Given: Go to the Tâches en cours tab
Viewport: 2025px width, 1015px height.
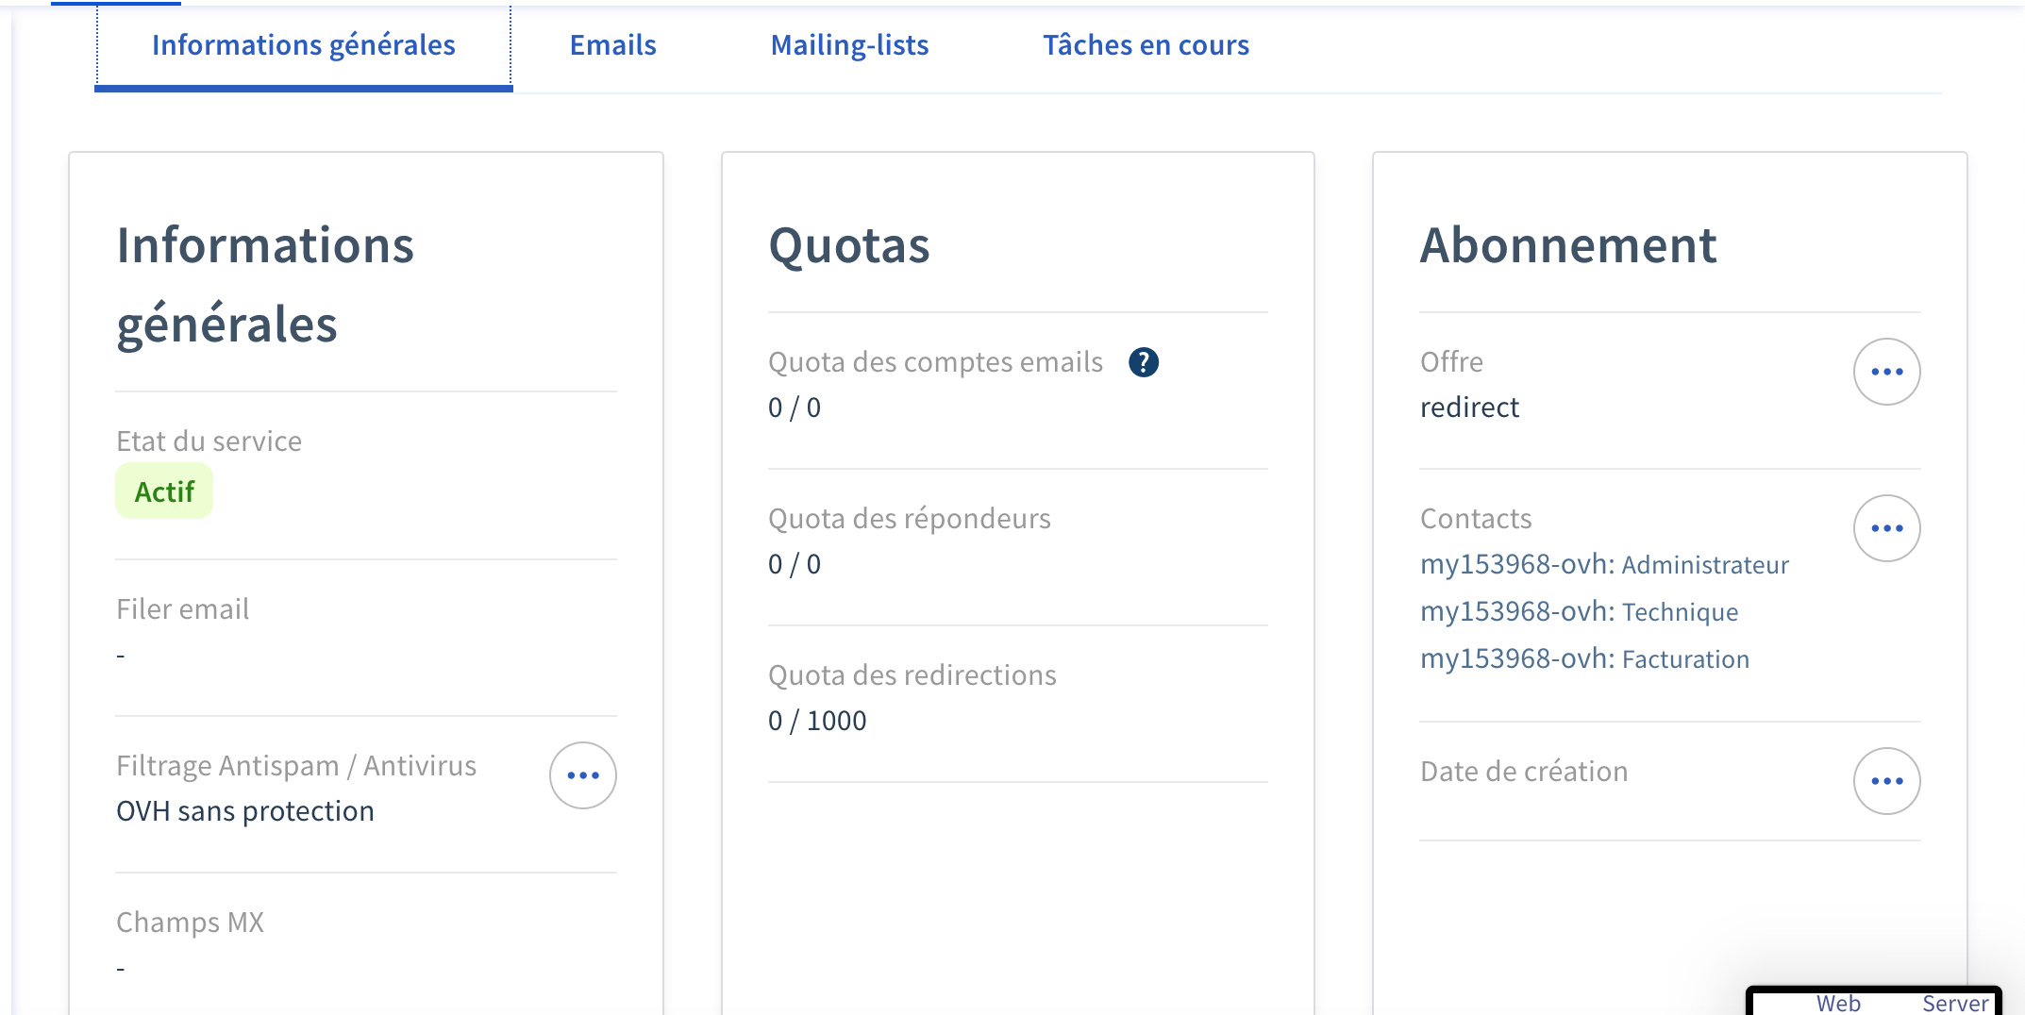Looking at the screenshot, I should point(1146,45).
